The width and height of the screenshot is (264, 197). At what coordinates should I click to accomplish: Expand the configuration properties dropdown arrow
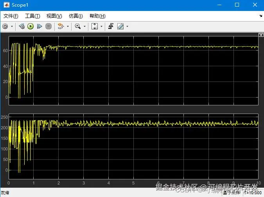[x=12, y=26]
